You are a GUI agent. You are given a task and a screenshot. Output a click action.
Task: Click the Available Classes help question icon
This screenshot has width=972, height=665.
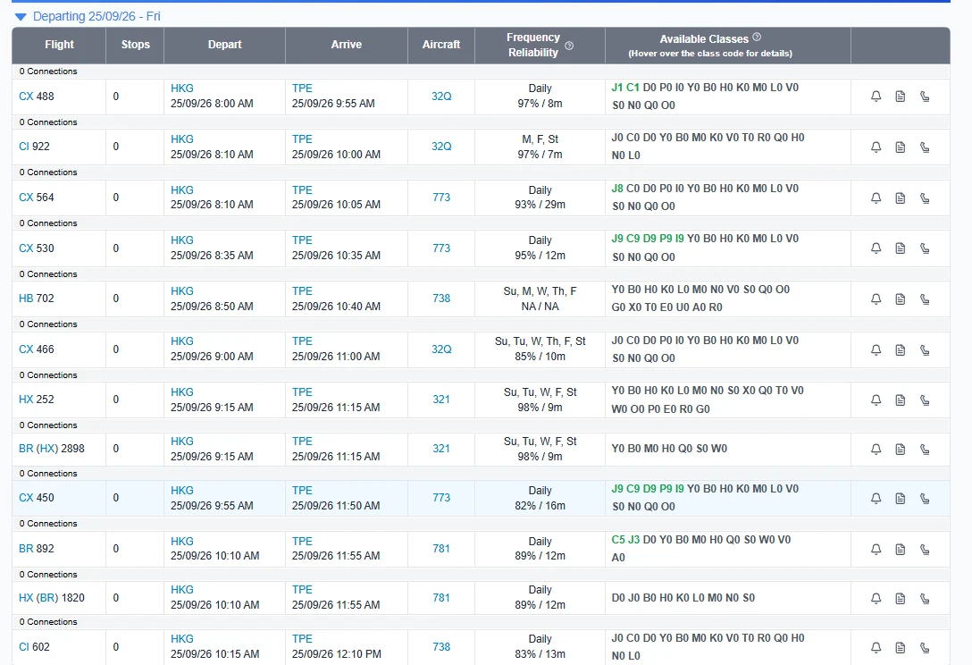(x=757, y=38)
